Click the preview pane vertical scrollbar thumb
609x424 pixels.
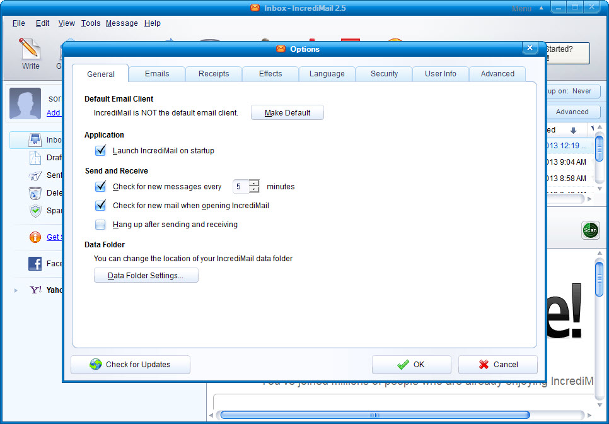[600, 279]
